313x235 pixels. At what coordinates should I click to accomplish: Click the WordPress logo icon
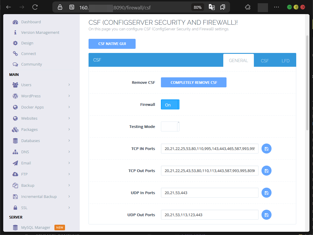[x=15, y=96]
